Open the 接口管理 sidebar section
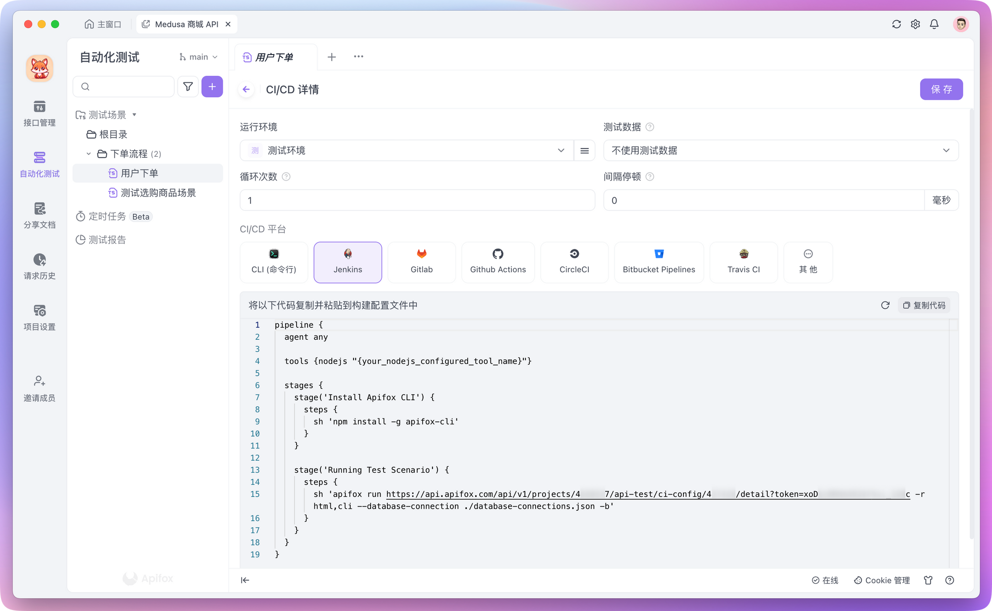This screenshot has height=611, width=992. (x=40, y=114)
